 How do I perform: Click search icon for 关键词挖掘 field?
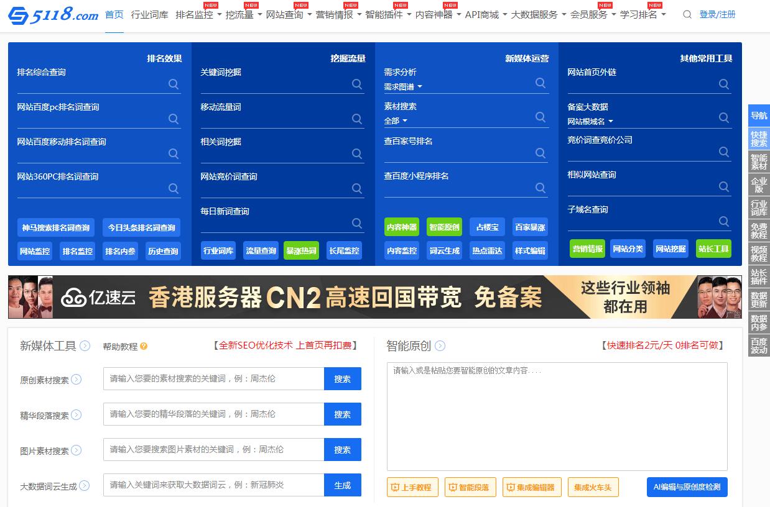(357, 84)
